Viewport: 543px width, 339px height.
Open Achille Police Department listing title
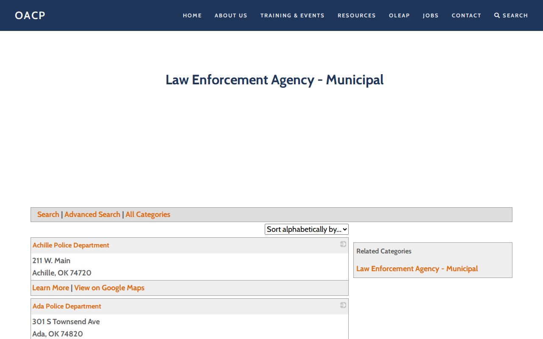pyautogui.click(x=71, y=245)
